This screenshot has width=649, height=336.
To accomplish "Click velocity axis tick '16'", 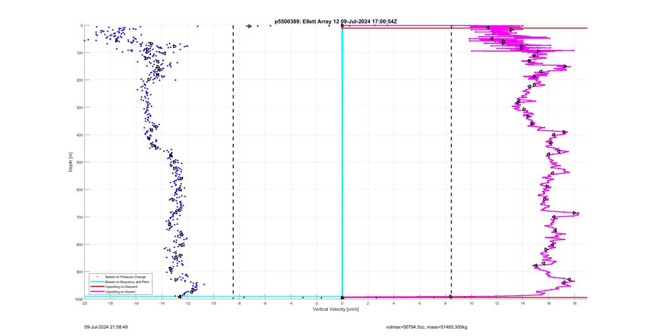I will click(x=549, y=303).
